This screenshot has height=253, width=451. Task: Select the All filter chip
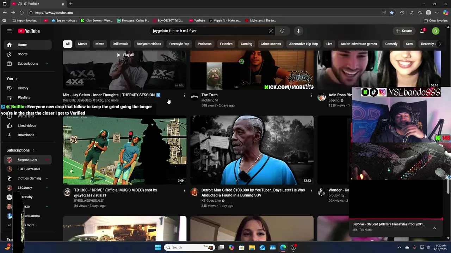(x=68, y=44)
